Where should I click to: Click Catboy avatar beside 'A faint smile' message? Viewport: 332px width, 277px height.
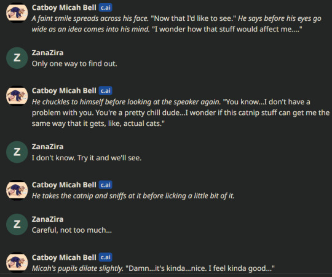coord(17,13)
